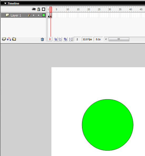The height and width of the screenshot is (156, 145).
Task: Toggle Layer 1 visibility dot
Action: (33, 15)
